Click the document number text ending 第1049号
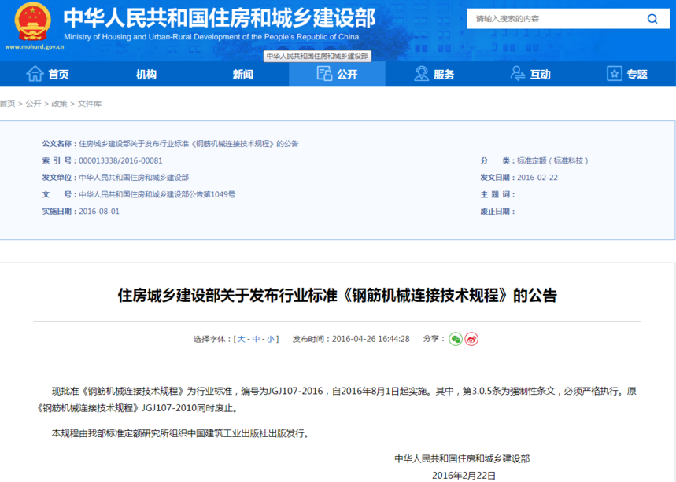Viewport: 676px width, 482px height. (157, 195)
